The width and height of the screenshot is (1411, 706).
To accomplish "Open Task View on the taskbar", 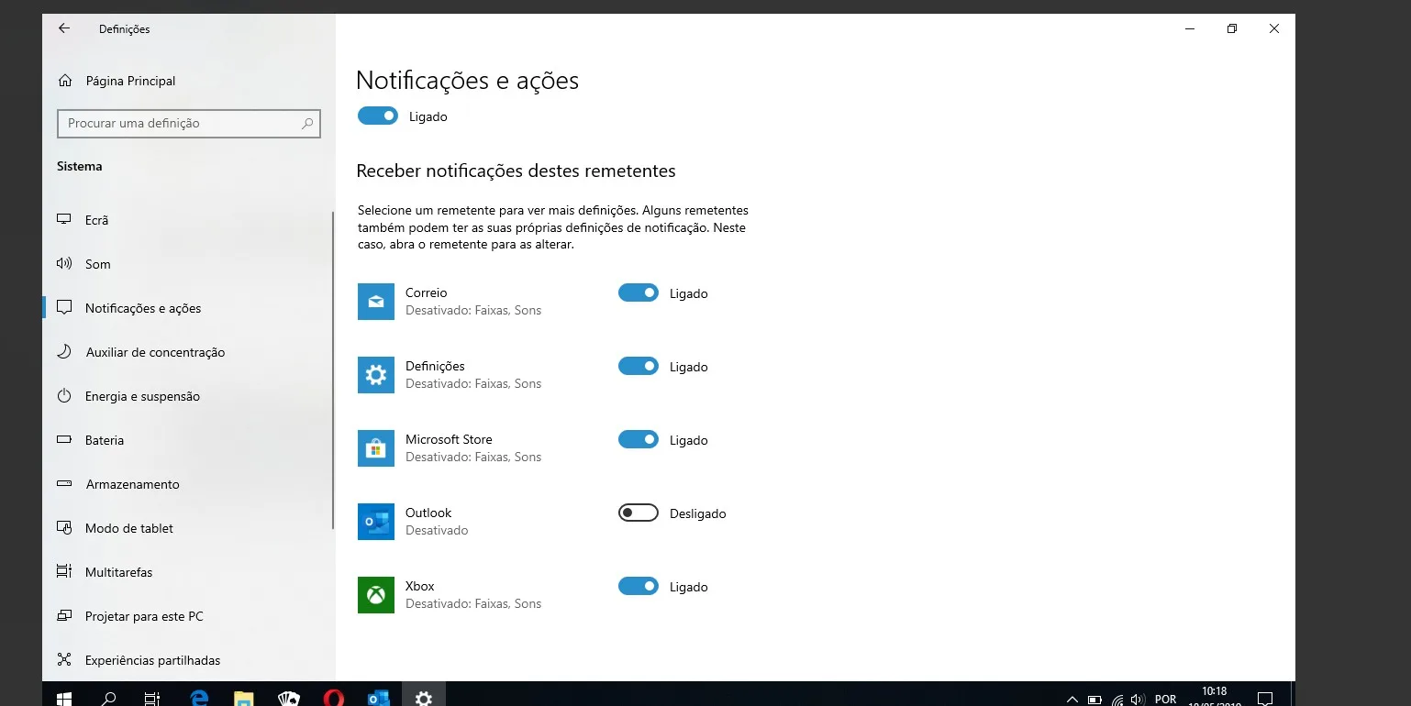I will pyautogui.click(x=152, y=699).
